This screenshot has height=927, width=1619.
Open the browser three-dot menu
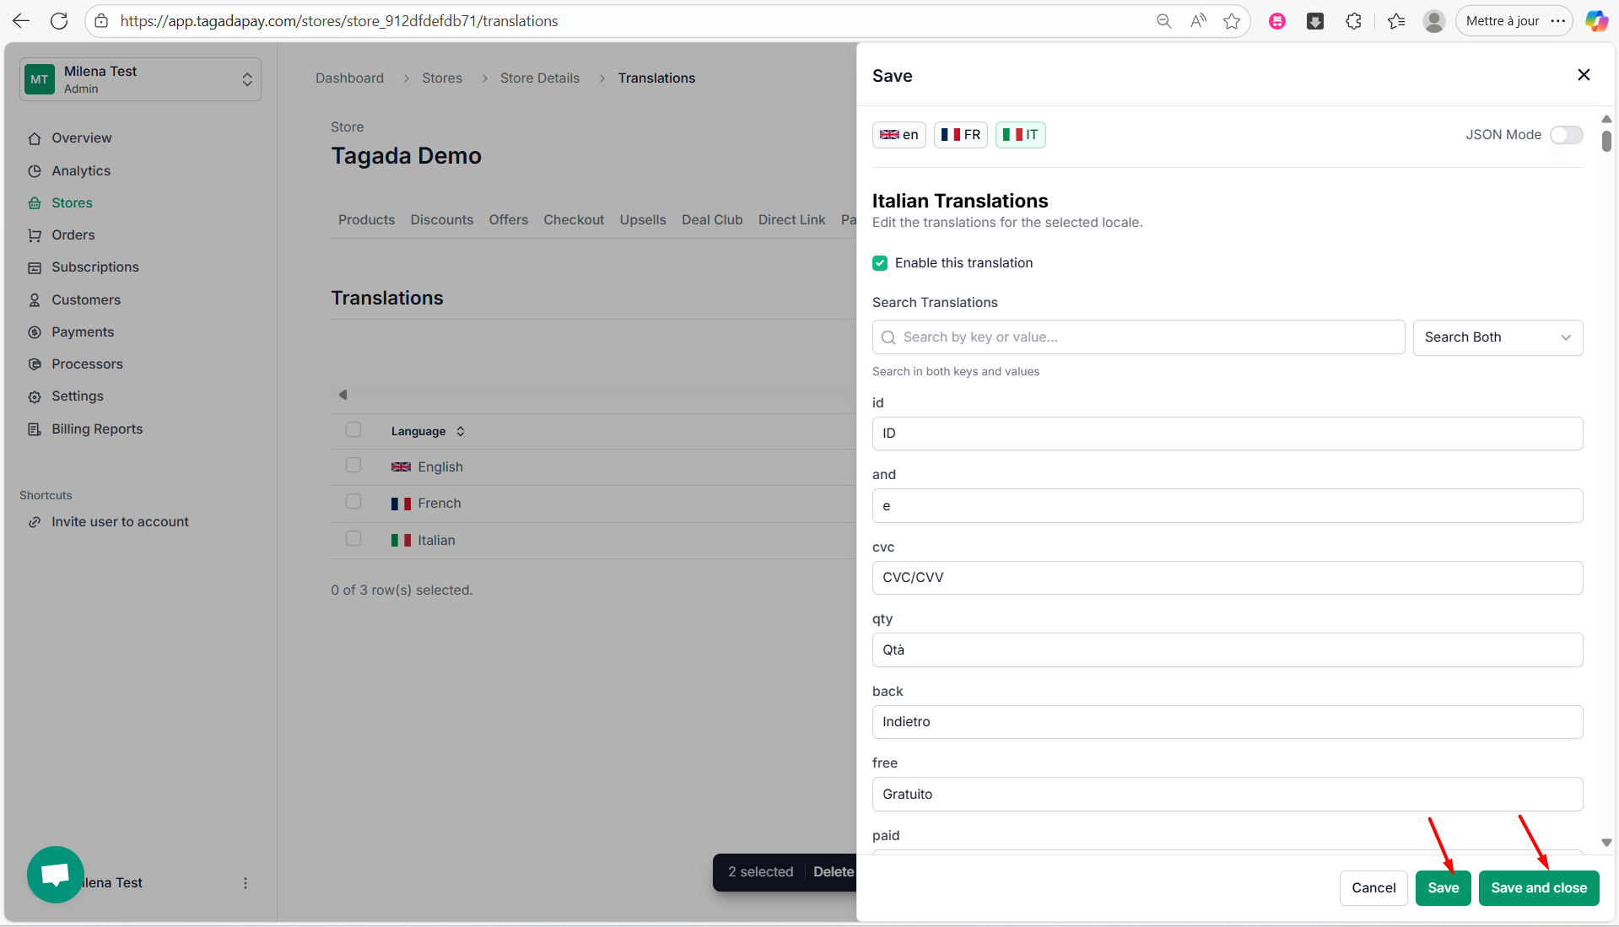pyautogui.click(x=1557, y=21)
